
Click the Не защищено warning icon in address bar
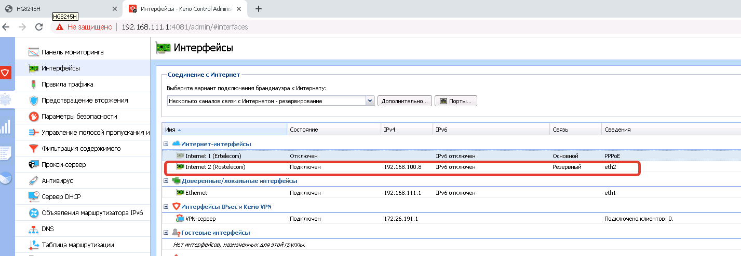click(60, 27)
